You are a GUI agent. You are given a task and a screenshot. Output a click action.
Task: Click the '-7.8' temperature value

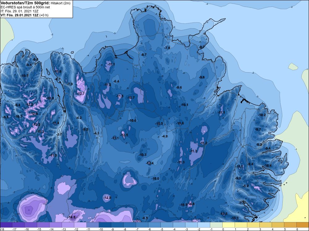(x=167, y=48)
